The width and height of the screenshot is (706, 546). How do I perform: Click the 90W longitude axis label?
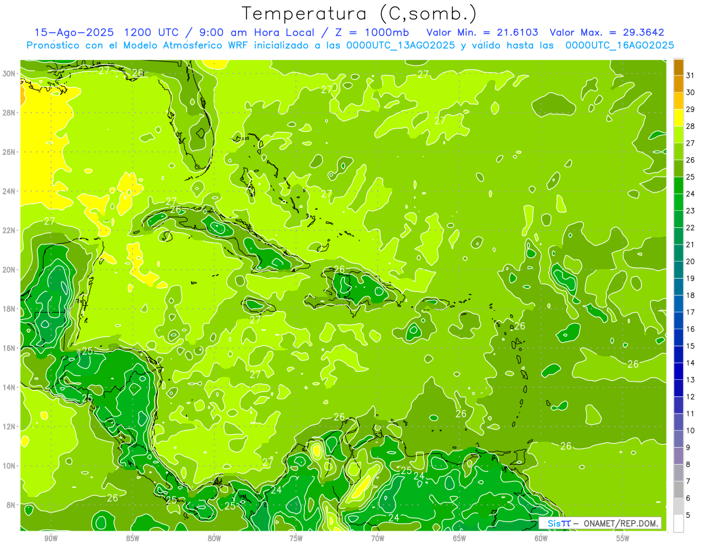(51, 538)
